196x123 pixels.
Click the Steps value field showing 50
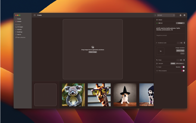pos(180,60)
